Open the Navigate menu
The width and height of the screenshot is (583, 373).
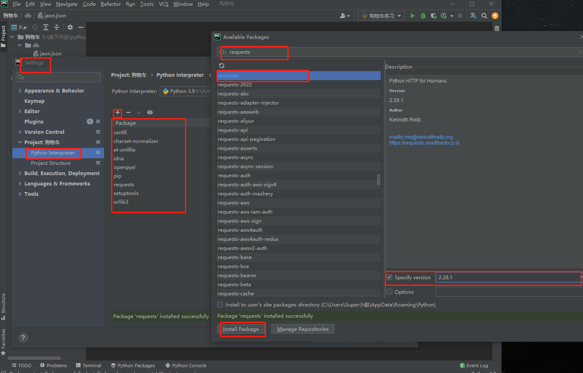(x=67, y=4)
